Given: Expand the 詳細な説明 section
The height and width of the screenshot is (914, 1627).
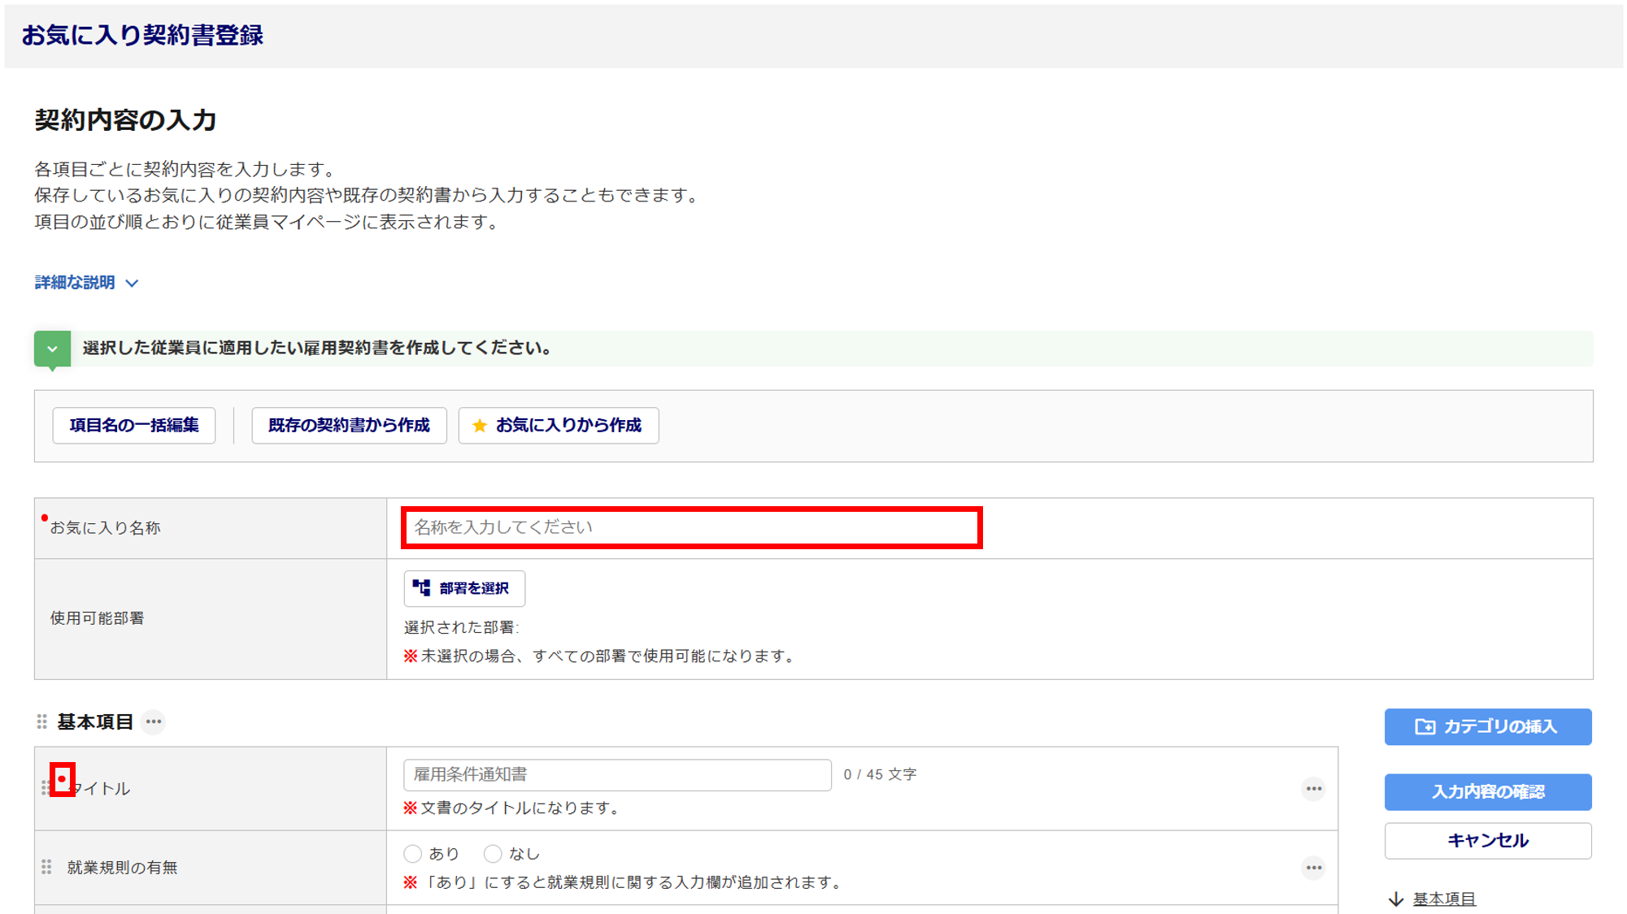Looking at the screenshot, I should (x=75, y=282).
